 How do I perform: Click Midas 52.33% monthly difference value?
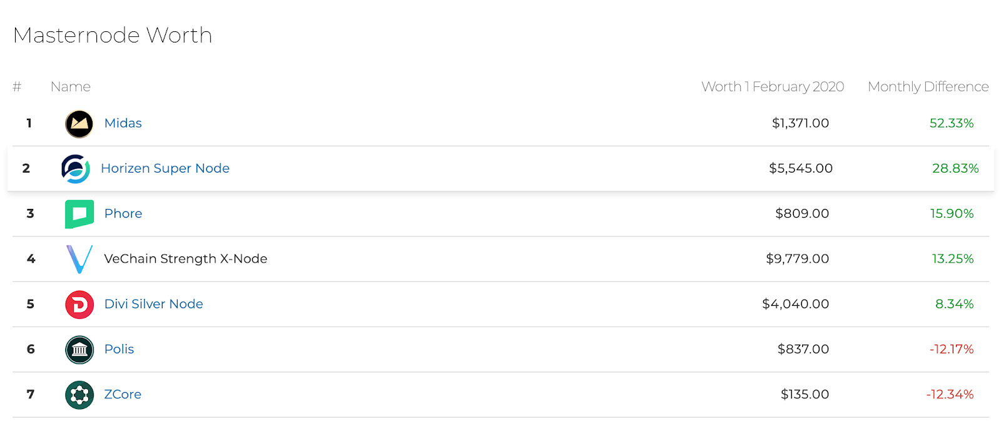(x=952, y=123)
